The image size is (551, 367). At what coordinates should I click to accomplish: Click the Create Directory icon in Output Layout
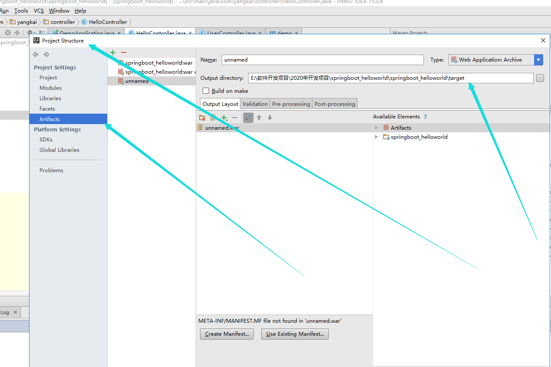202,118
